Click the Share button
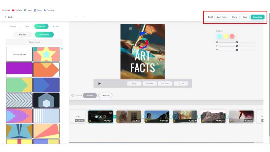 235,17
